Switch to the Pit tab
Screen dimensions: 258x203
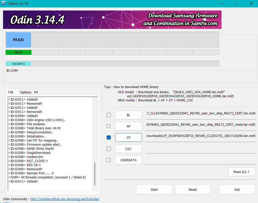click(36, 92)
